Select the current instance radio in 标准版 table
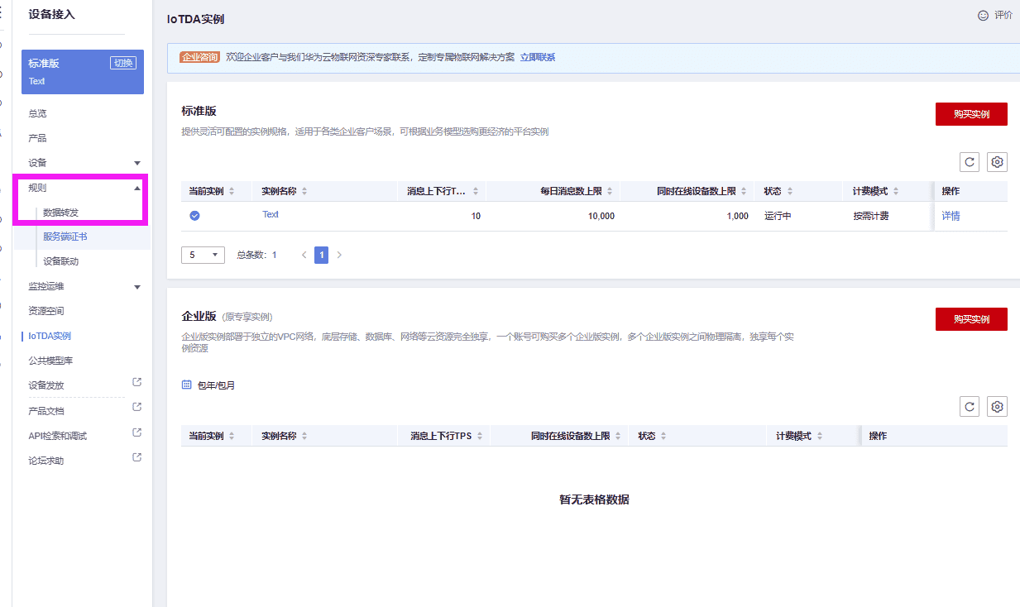The width and height of the screenshot is (1020, 607). (x=194, y=214)
